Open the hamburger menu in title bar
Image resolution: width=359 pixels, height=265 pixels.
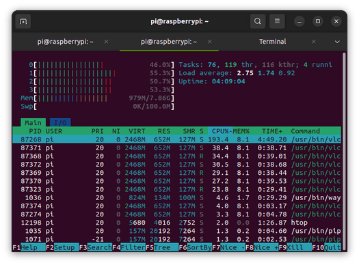(x=277, y=21)
